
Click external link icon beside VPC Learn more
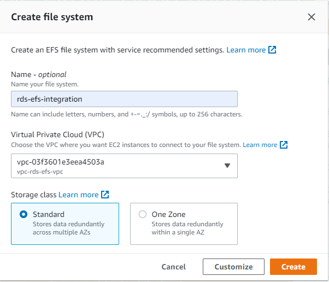(284, 145)
